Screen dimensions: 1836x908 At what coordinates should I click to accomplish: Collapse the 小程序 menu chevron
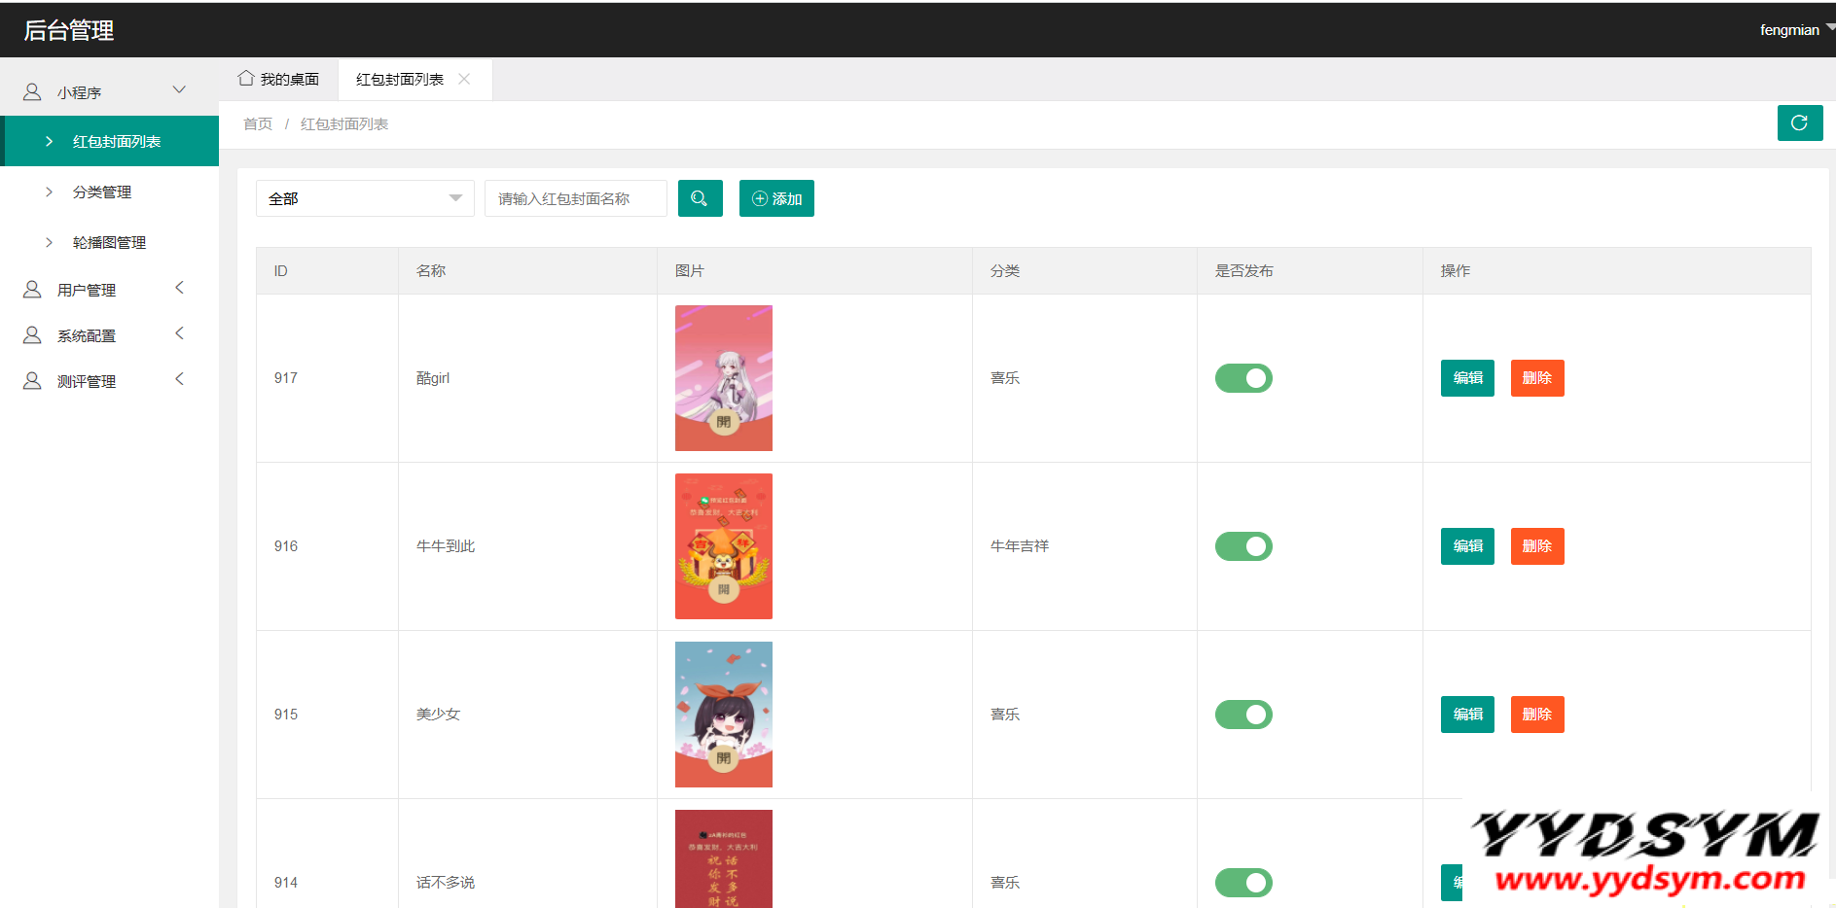pos(179,90)
